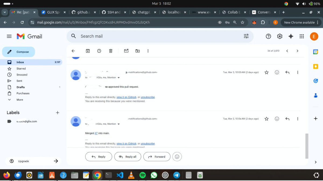This screenshot has width=323, height=181.
Task: Click the Forward button
Action: (157, 157)
